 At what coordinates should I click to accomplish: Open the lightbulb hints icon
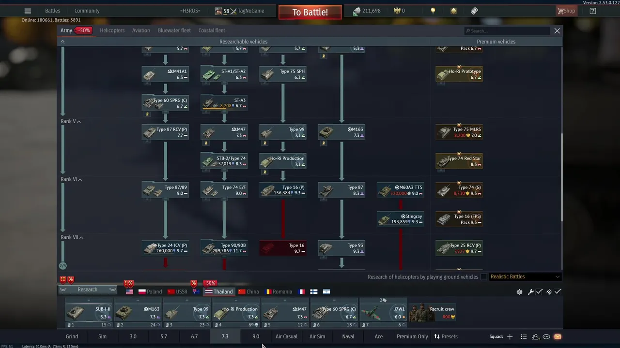433,11
